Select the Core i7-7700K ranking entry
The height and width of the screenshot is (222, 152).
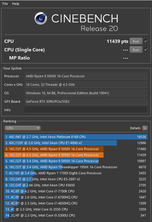click(76, 191)
